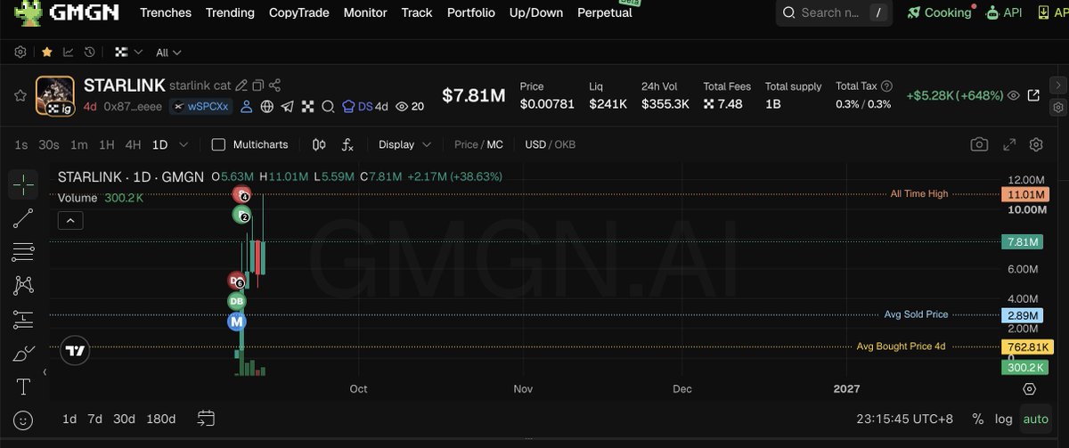Open the go-to-date calendar icon

tap(207, 419)
